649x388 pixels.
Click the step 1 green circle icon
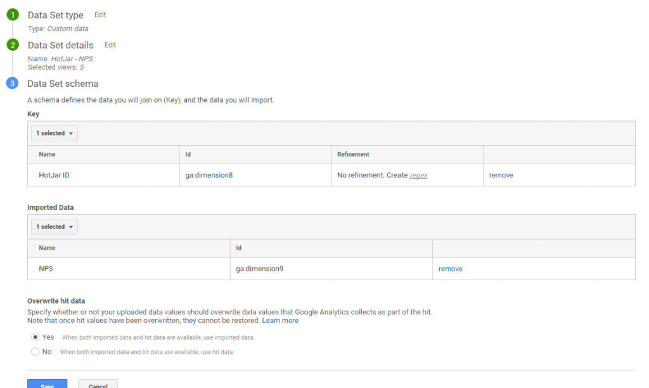click(x=13, y=15)
